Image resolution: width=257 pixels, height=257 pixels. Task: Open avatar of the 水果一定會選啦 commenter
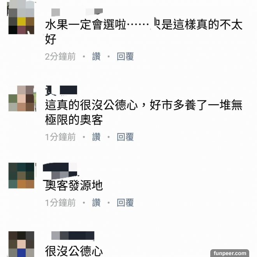pyautogui.click(x=21, y=17)
